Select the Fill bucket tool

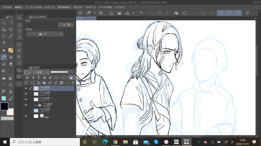pos(4,78)
